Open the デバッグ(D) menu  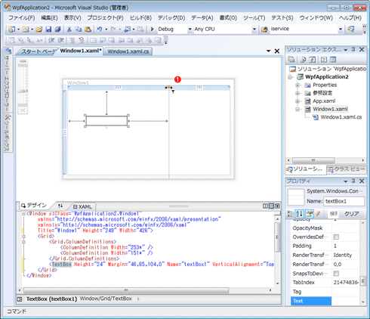[171, 18]
